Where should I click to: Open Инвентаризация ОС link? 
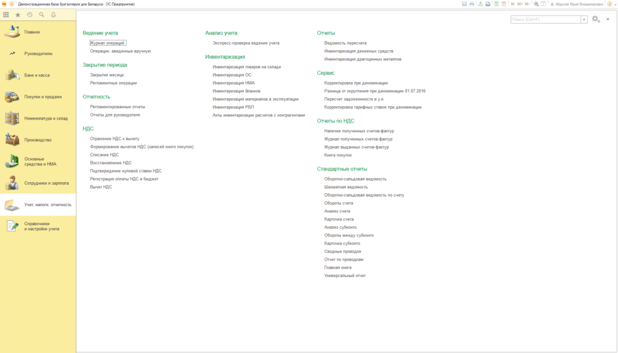click(x=232, y=75)
